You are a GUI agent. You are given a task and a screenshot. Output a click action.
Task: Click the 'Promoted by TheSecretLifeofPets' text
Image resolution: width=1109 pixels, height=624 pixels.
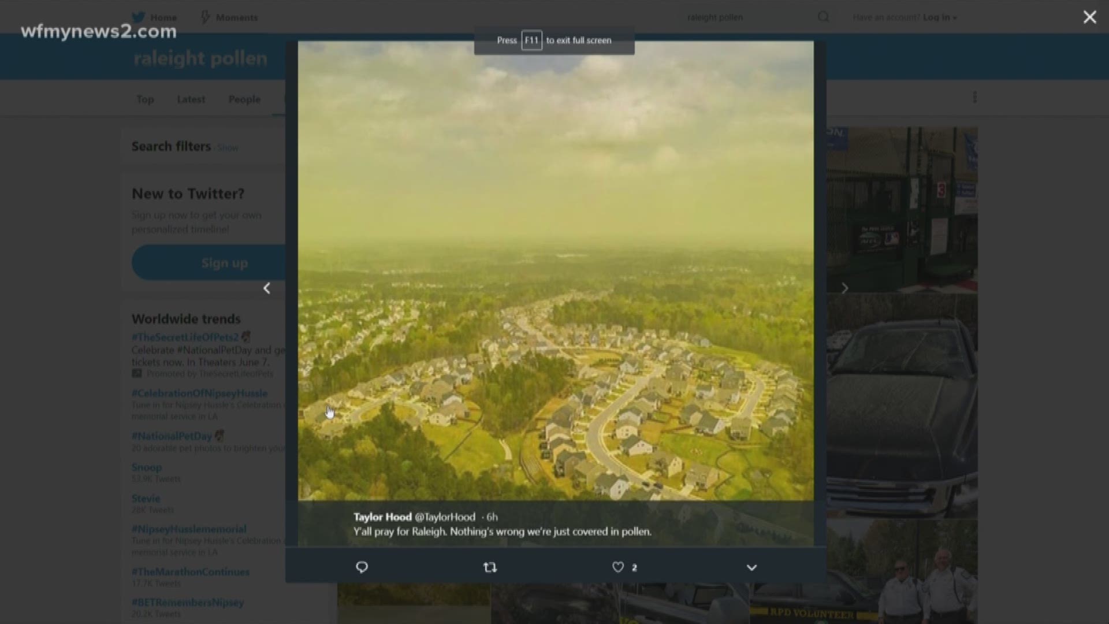(x=210, y=374)
